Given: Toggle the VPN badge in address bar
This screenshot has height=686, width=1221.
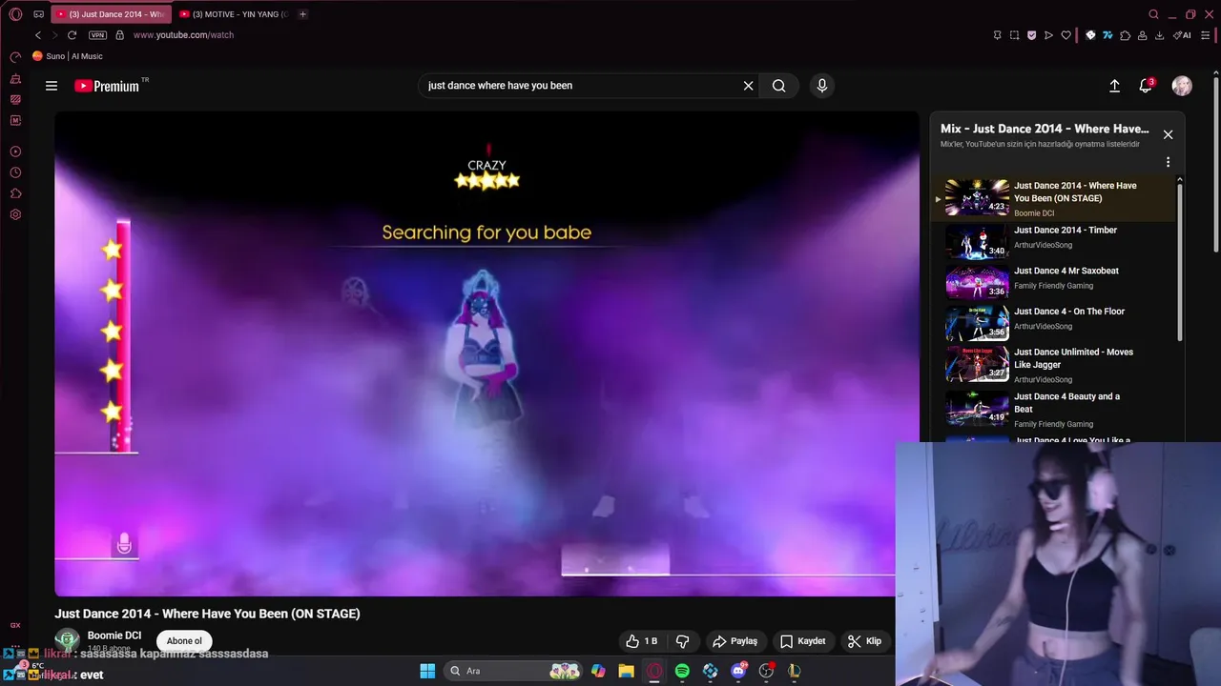Looking at the screenshot, I should [x=97, y=35].
